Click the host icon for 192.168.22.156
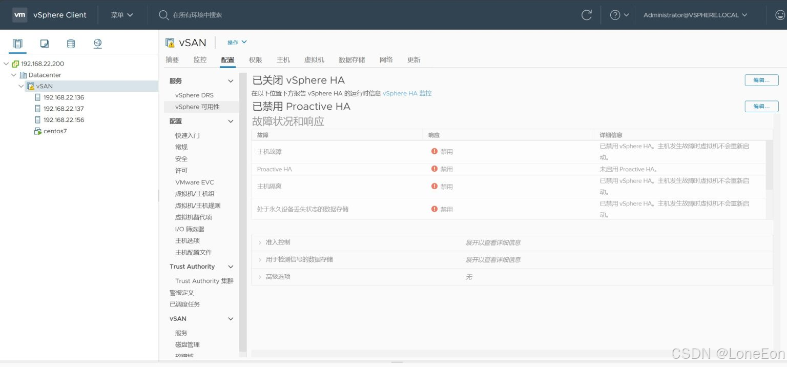The image size is (787, 367). click(37, 120)
